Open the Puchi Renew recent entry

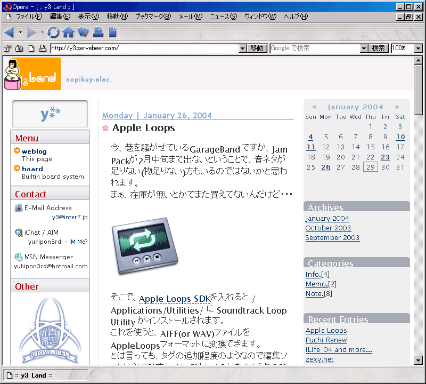[326, 340]
